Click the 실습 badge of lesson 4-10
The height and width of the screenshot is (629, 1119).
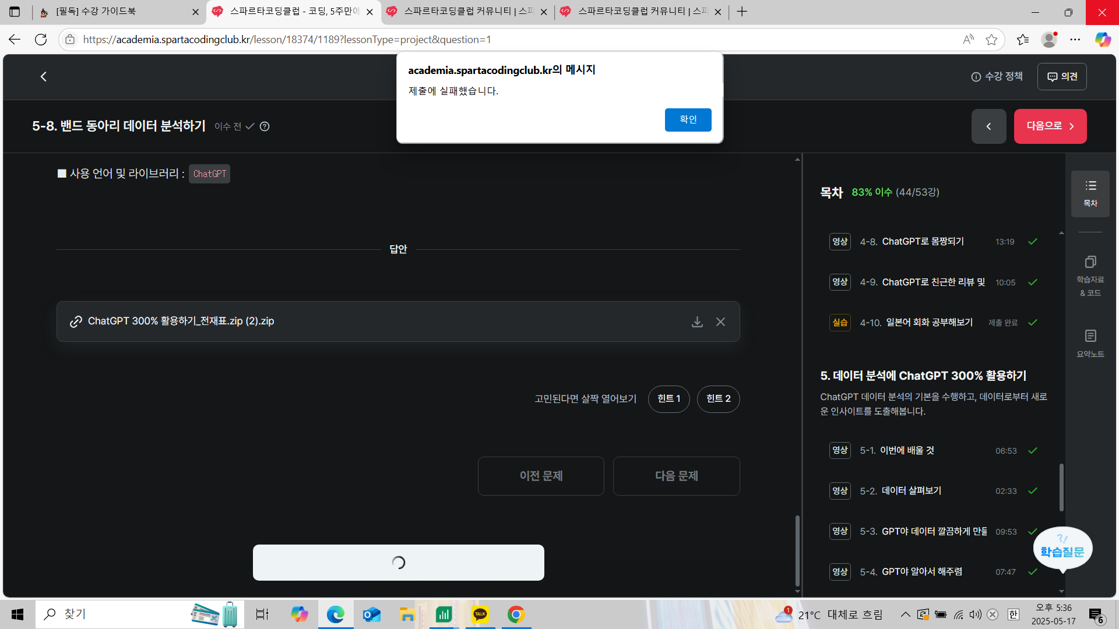click(x=840, y=322)
